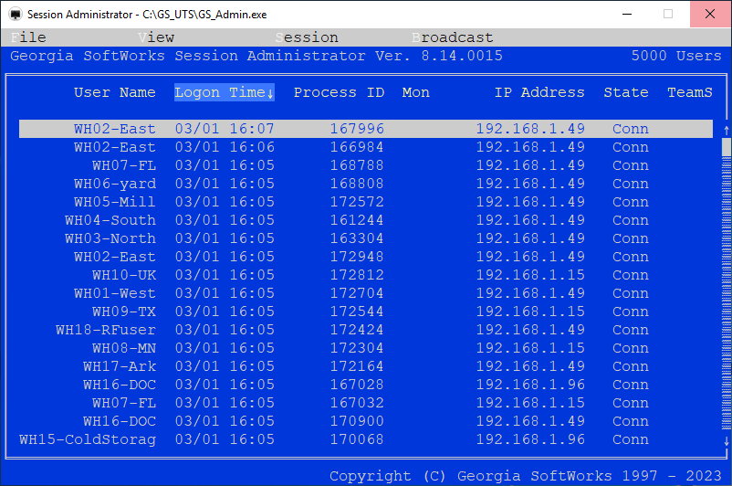Click the scrollbar down arrow
Image resolution: width=732 pixels, height=486 pixels.
(727, 440)
